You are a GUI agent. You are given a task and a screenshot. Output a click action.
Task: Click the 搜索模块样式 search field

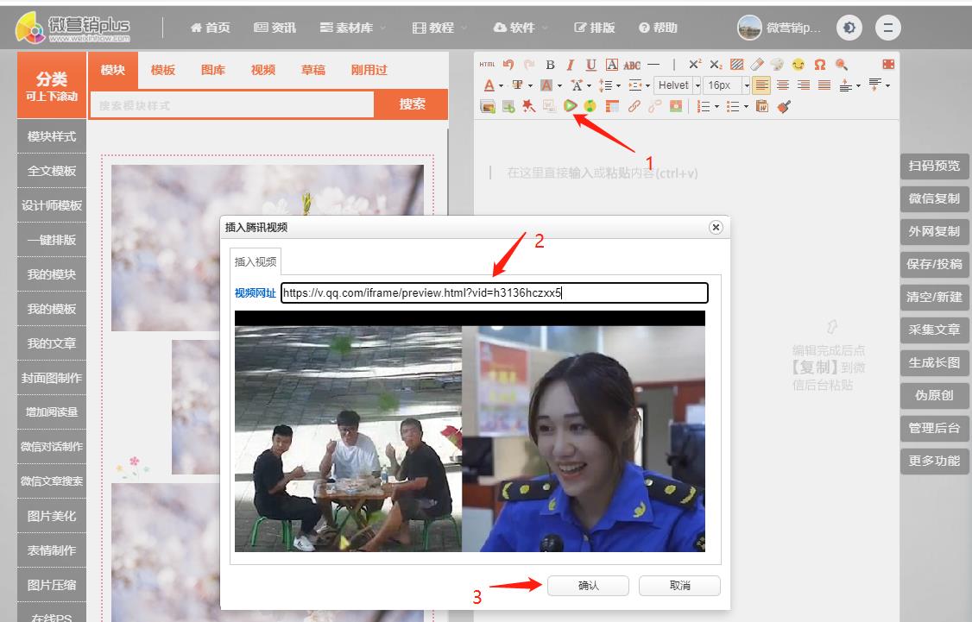pos(232,105)
